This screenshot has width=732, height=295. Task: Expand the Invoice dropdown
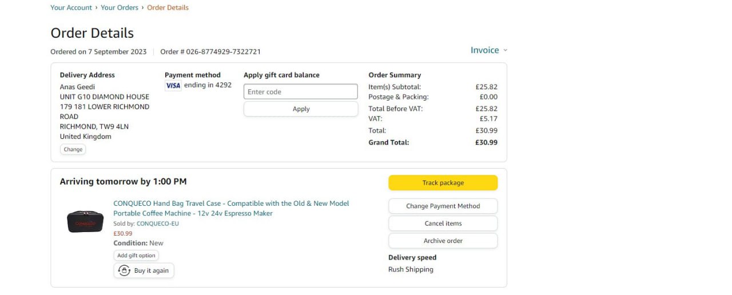pos(485,50)
